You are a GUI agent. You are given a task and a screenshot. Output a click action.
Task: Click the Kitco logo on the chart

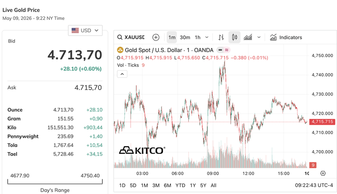point(142,150)
